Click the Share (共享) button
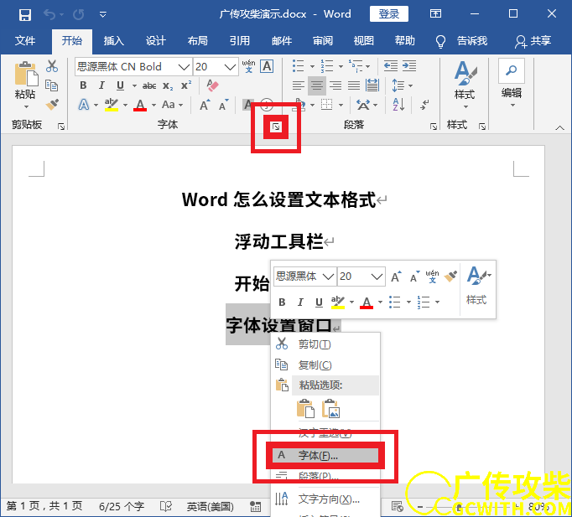Image resolution: width=572 pixels, height=517 pixels. pyautogui.click(x=533, y=41)
